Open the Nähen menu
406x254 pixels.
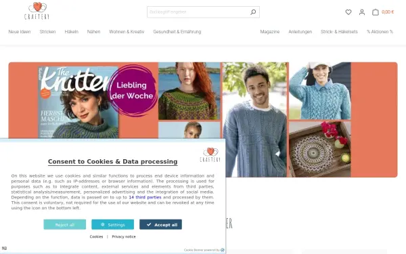click(x=94, y=32)
